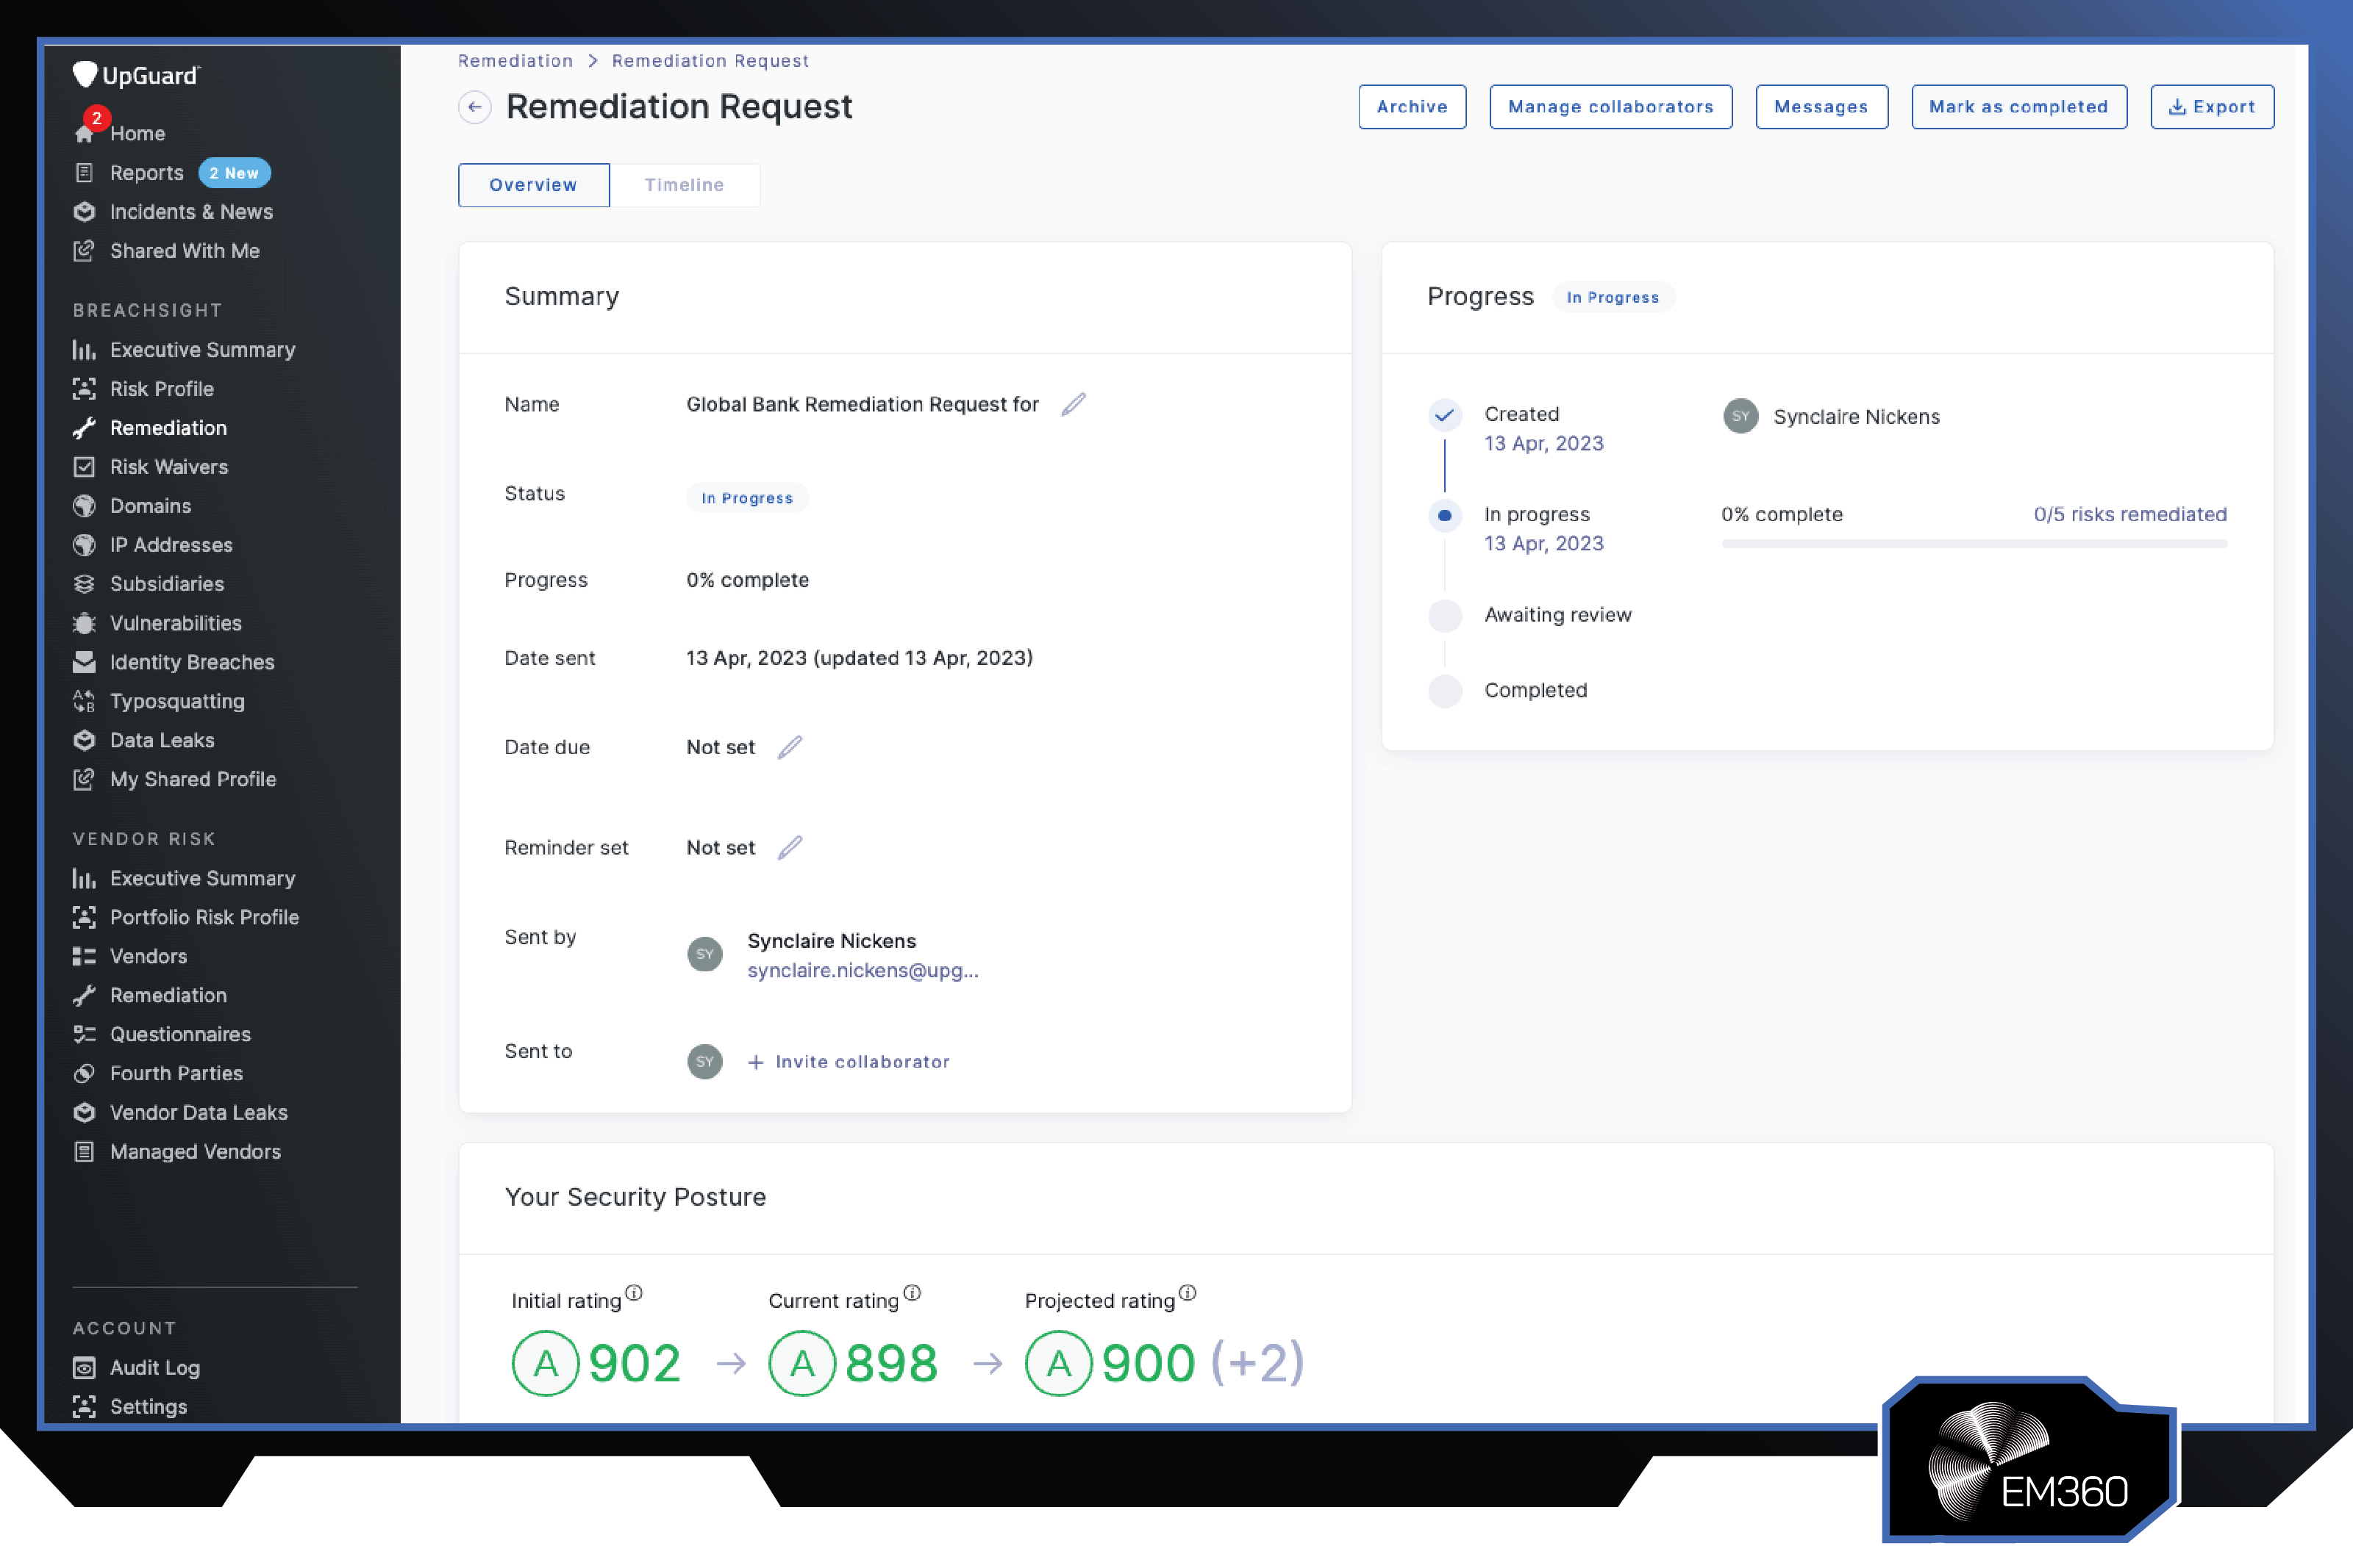
Task: Click the Awaiting review step marker
Action: (x=1443, y=615)
